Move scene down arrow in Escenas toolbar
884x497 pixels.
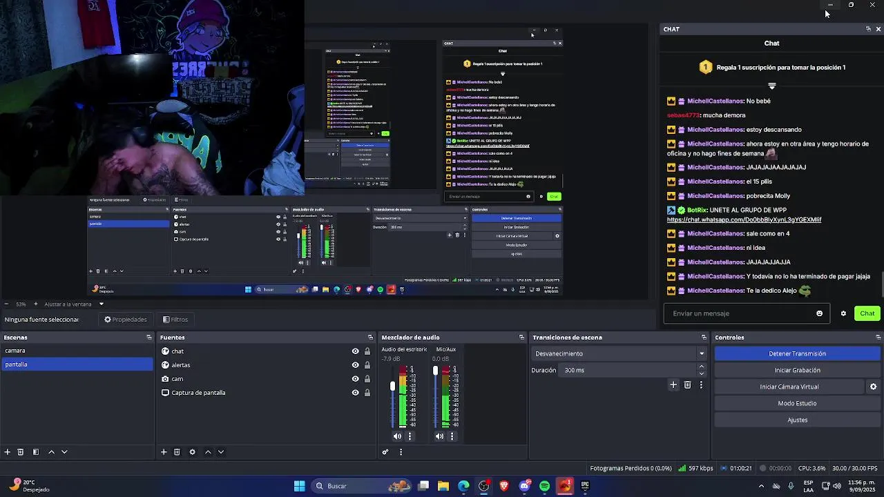[x=64, y=452]
